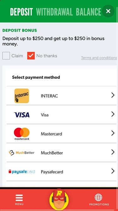
Task: Uncheck the No thanks checkbox
Action: (31, 56)
